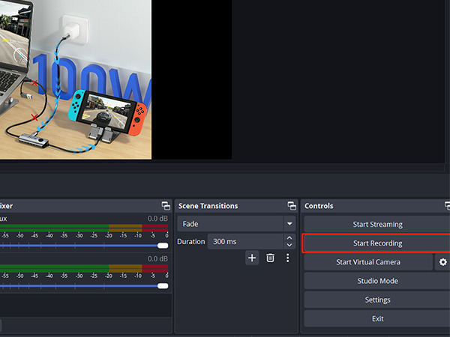Expand the Fade transition dropdown
The height and width of the screenshot is (337, 450).
[x=289, y=224]
